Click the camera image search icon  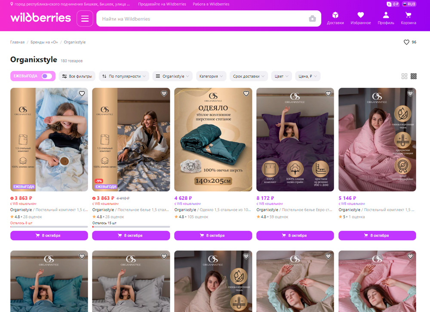[x=312, y=19]
